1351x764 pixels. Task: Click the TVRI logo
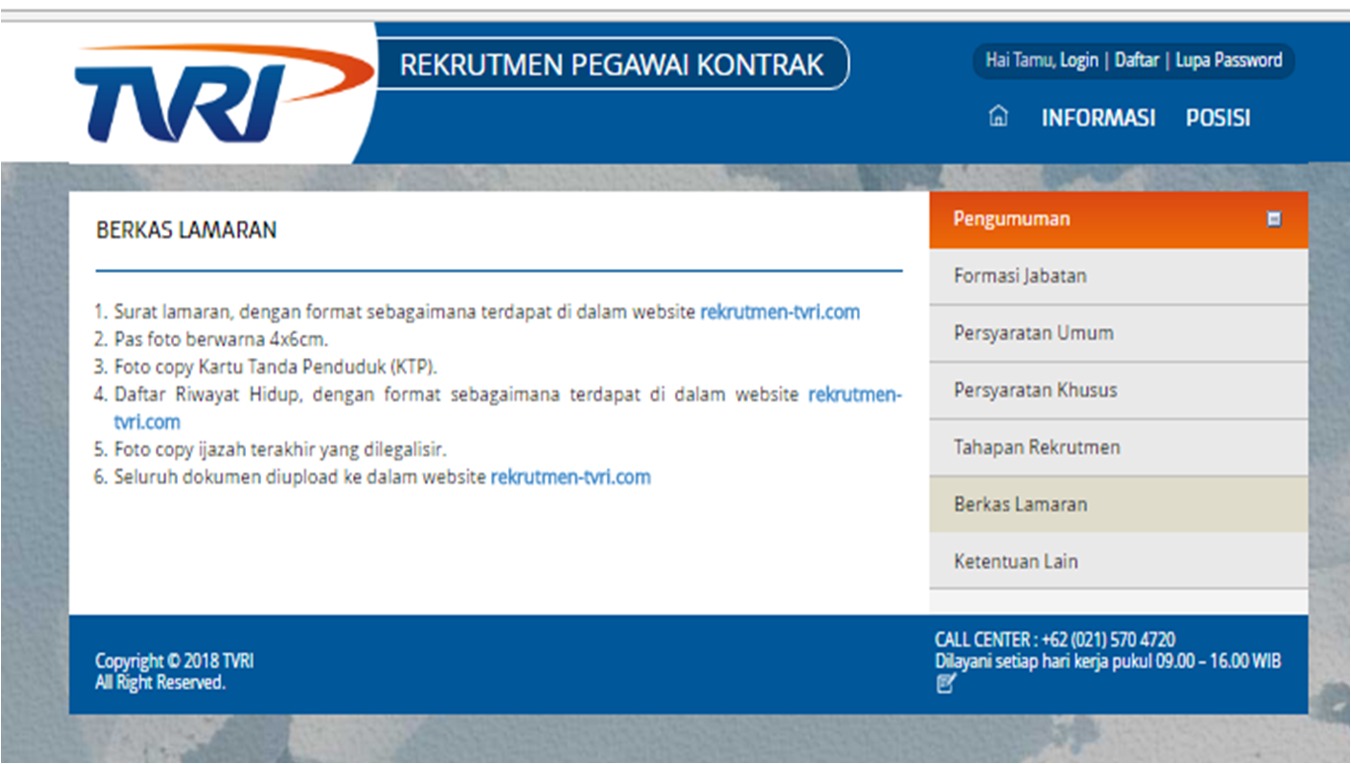225,92
